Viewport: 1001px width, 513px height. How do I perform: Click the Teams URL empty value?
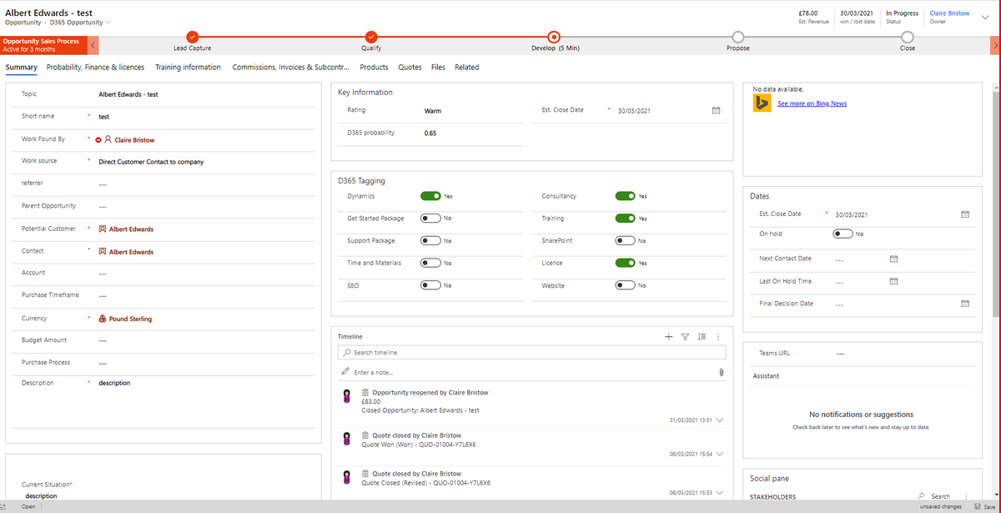click(x=841, y=354)
